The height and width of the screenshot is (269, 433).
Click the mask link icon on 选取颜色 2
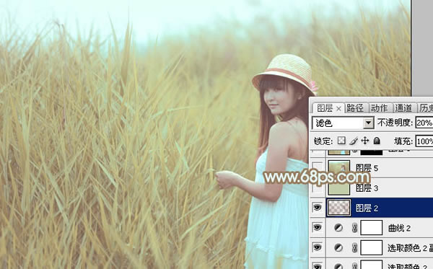355,248
